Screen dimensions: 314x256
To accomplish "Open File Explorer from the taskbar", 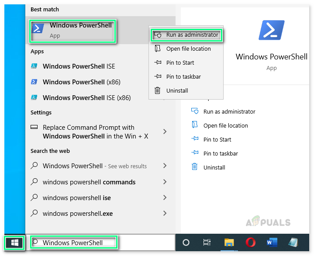I will [x=229, y=242].
